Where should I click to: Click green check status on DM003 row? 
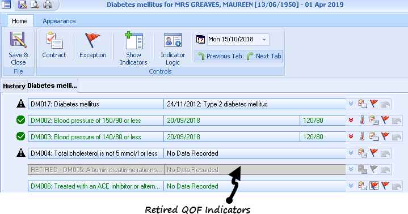pos(20,136)
